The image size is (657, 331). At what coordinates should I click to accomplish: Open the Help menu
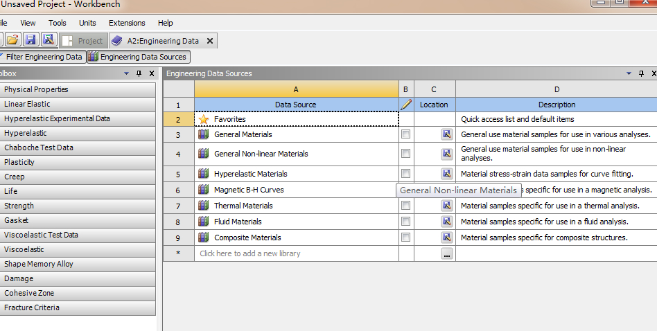point(165,23)
